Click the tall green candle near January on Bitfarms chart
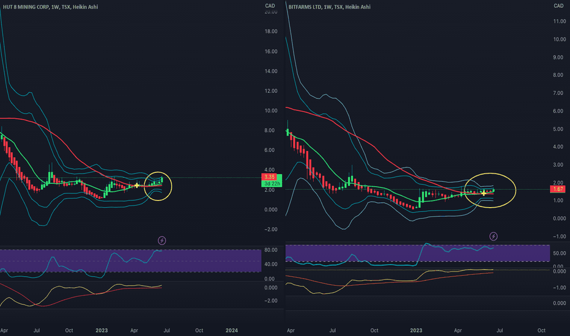Screen dimensions: 570x336 [420, 202]
